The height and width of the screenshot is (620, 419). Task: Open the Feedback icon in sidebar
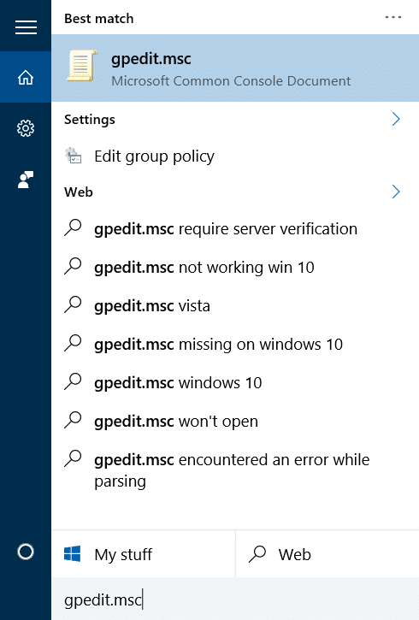click(26, 180)
